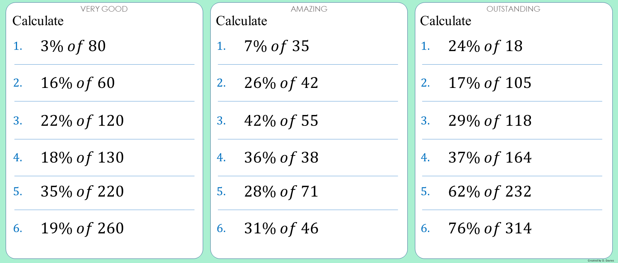Pick the 35% of 220 problem

(82, 192)
